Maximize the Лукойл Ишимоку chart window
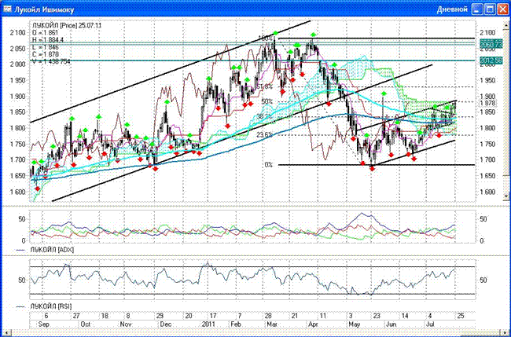Screen dimensions: 511x337 click(x=490, y=9)
